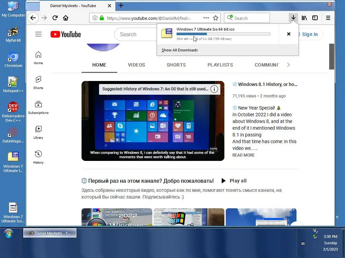
Task: Open the browser hamburger application menu
Action: 328,18
